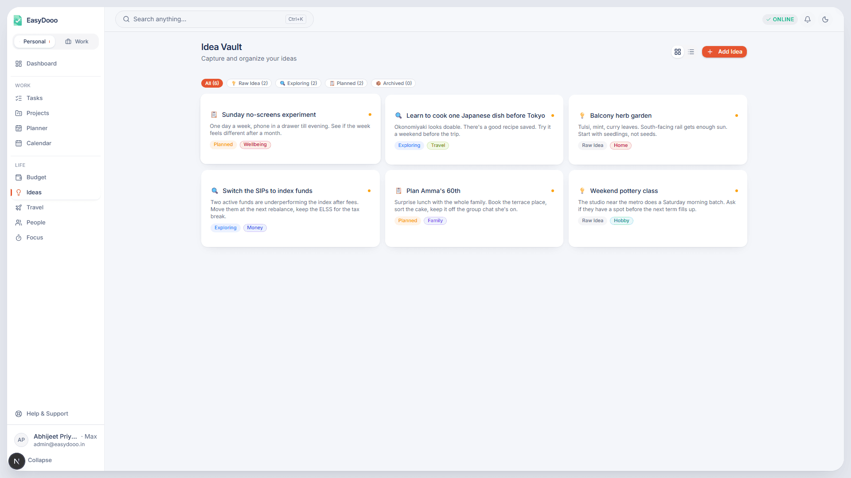Open Tasks in sidebar
Image resolution: width=851 pixels, height=478 pixels.
point(55,98)
